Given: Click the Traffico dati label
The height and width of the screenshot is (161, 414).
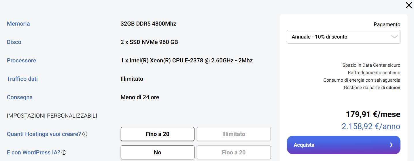Looking at the screenshot, I should (x=22, y=79).
